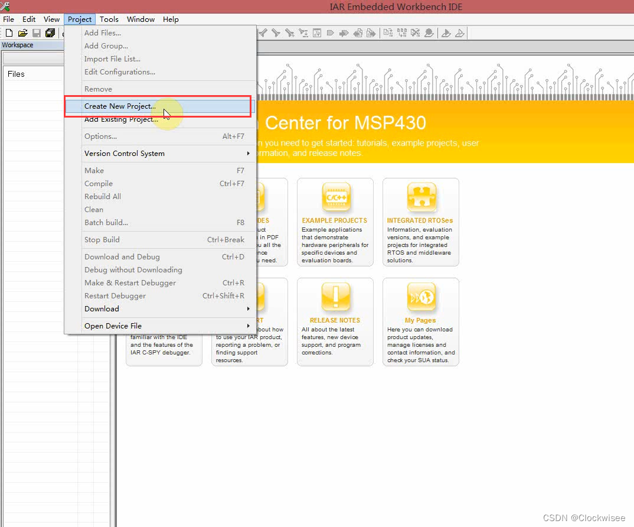
Task: Click Remove in Project menu
Action: point(161,89)
